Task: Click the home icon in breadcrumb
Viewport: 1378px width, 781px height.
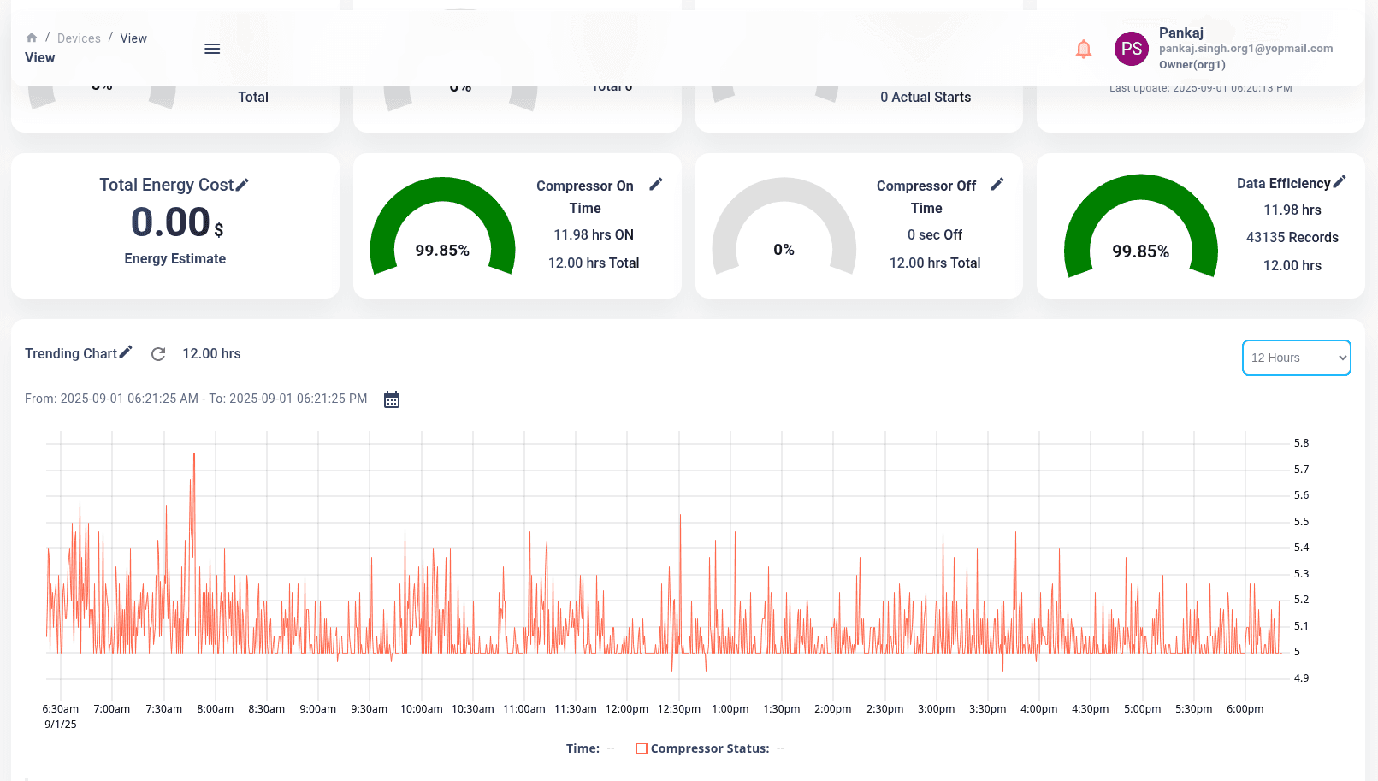Action: (32, 38)
